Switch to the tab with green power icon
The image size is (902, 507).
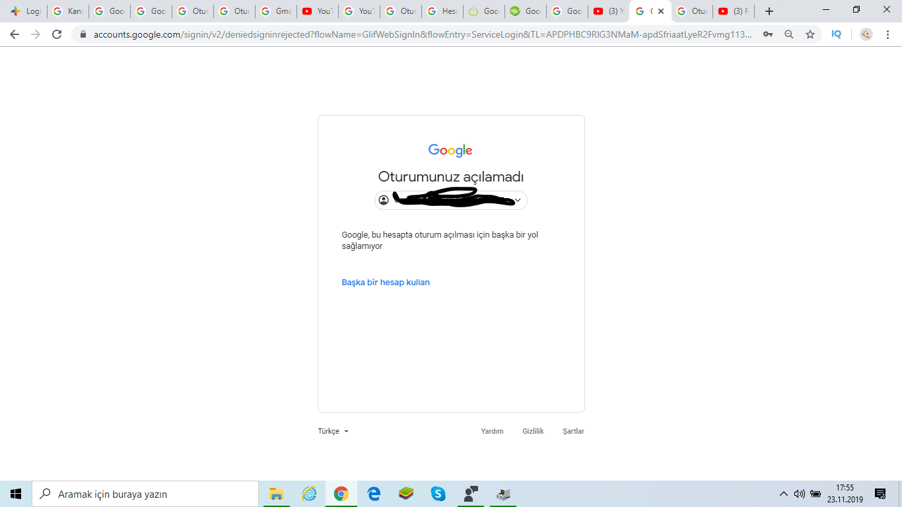click(x=484, y=11)
